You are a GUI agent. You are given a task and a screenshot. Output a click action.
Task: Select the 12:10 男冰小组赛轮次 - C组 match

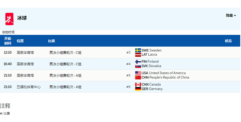[x=65, y=53]
